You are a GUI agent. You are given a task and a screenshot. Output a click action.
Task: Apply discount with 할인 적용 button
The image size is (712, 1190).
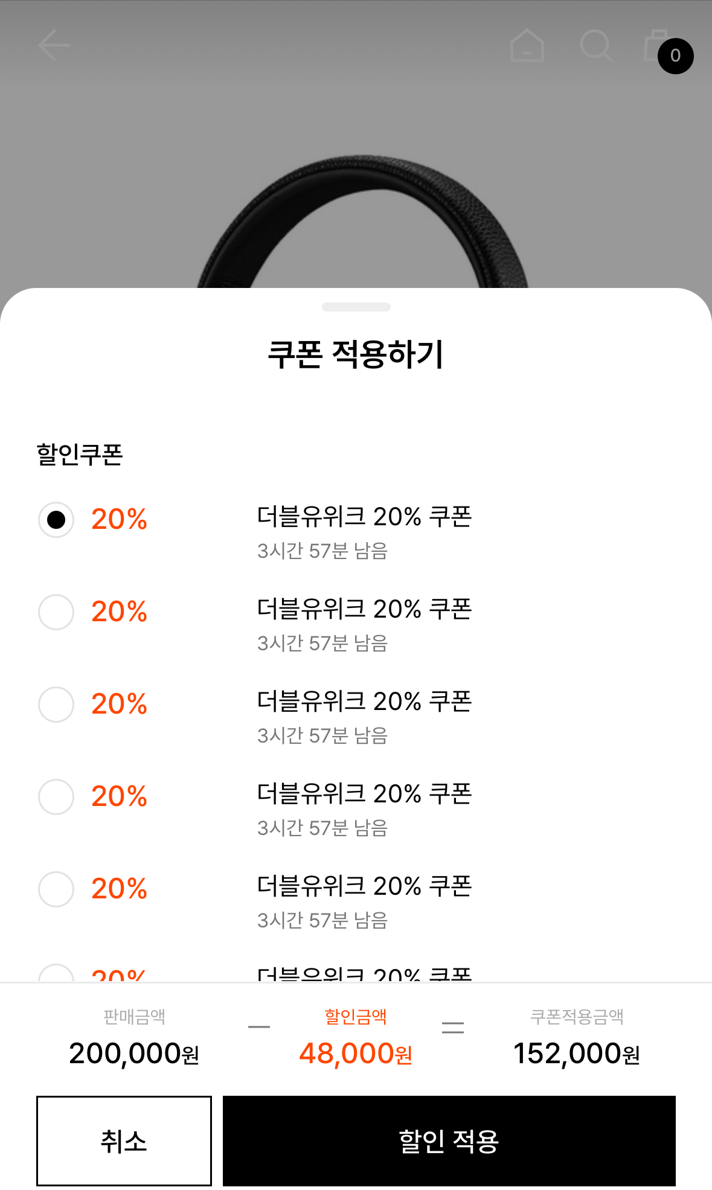click(449, 1141)
